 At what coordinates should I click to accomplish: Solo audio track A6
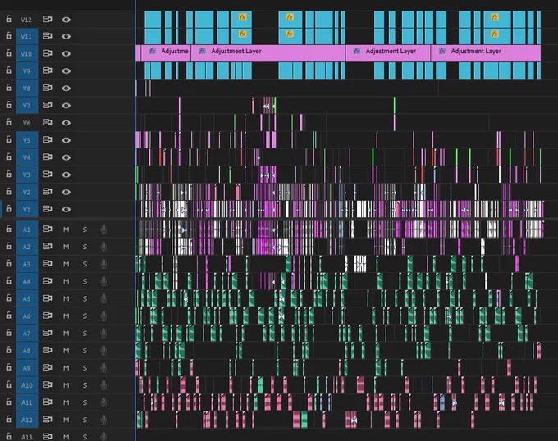85,316
